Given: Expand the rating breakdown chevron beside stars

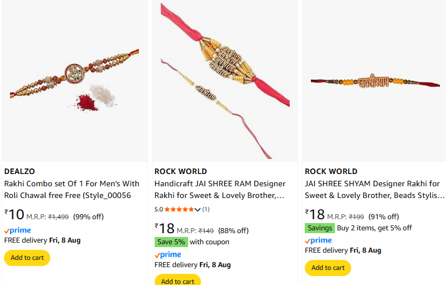Looking at the screenshot, I should pyautogui.click(x=198, y=210).
